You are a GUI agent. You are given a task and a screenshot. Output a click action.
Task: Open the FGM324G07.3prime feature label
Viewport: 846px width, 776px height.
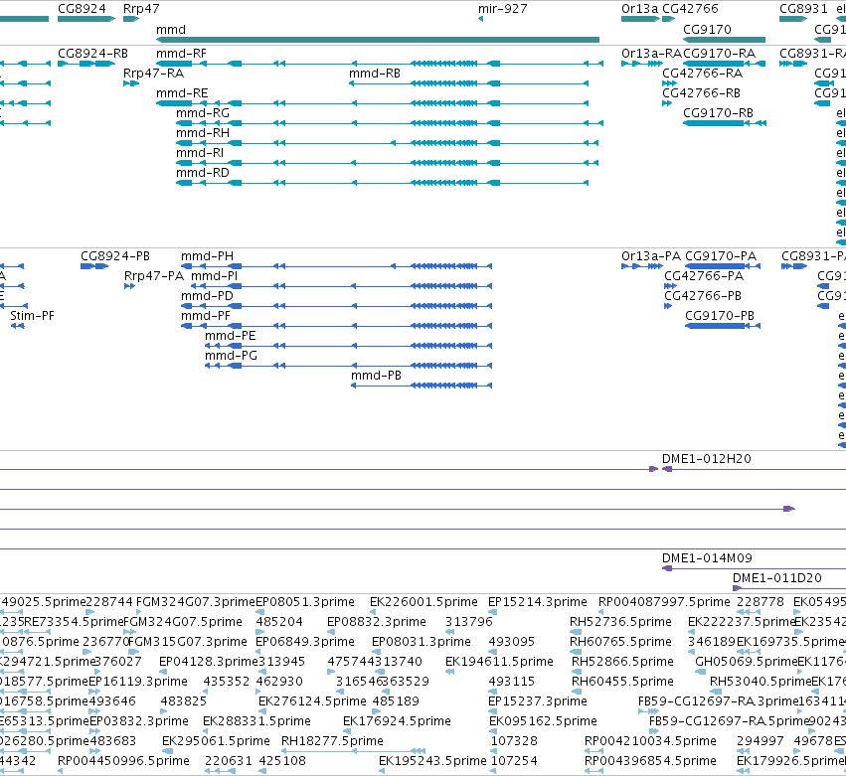[x=195, y=602]
